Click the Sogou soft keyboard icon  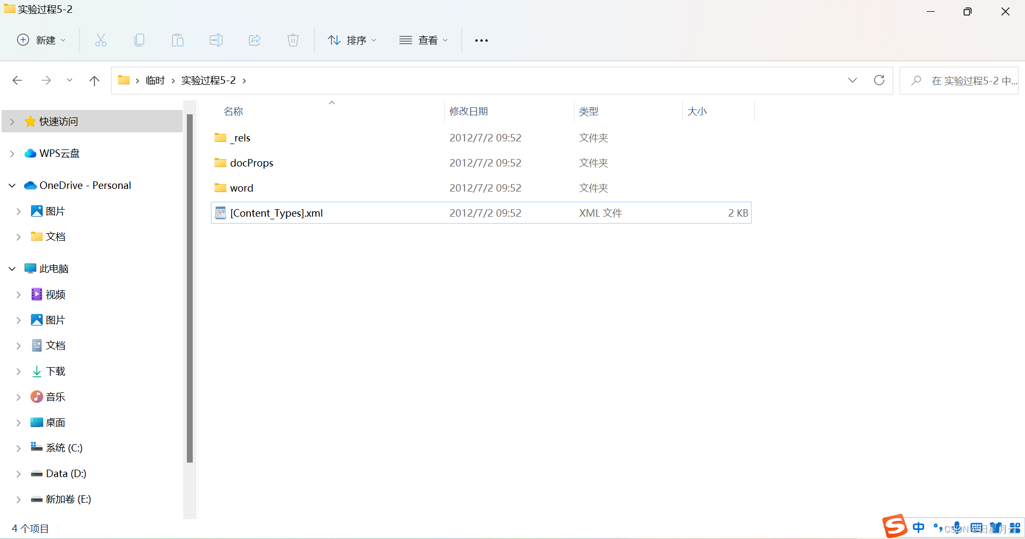click(976, 528)
